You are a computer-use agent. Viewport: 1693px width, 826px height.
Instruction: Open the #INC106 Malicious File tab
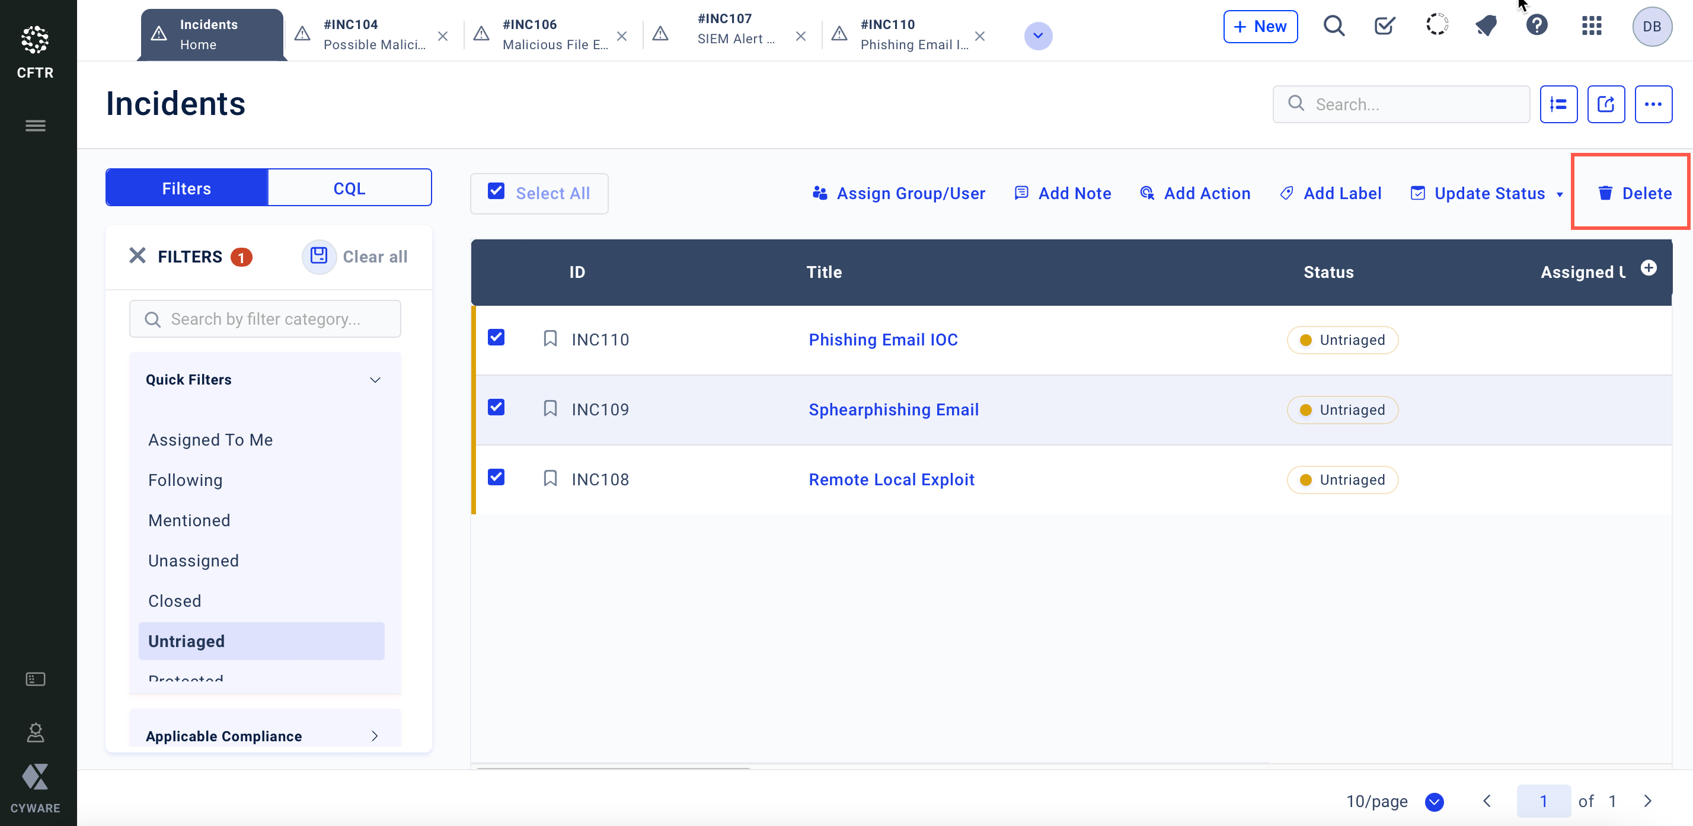(545, 34)
